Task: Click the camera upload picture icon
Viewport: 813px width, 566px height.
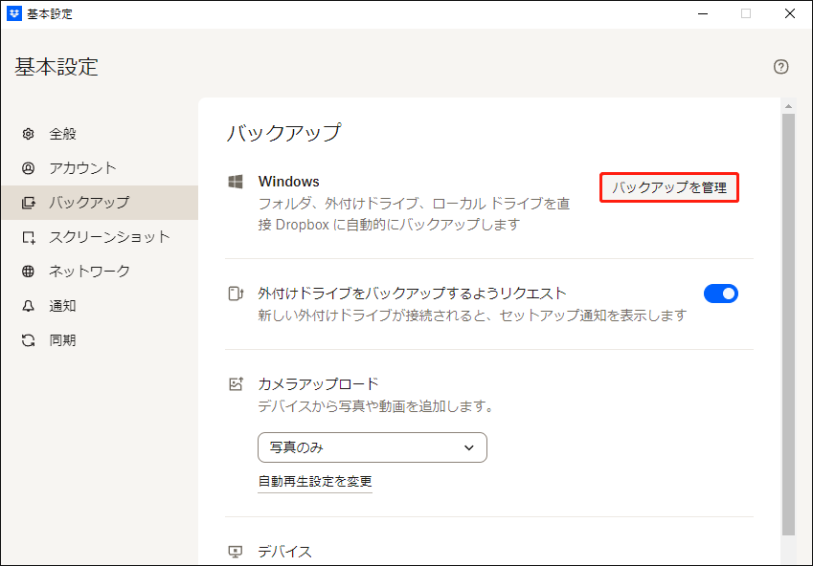Action: [x=236, y=384]
